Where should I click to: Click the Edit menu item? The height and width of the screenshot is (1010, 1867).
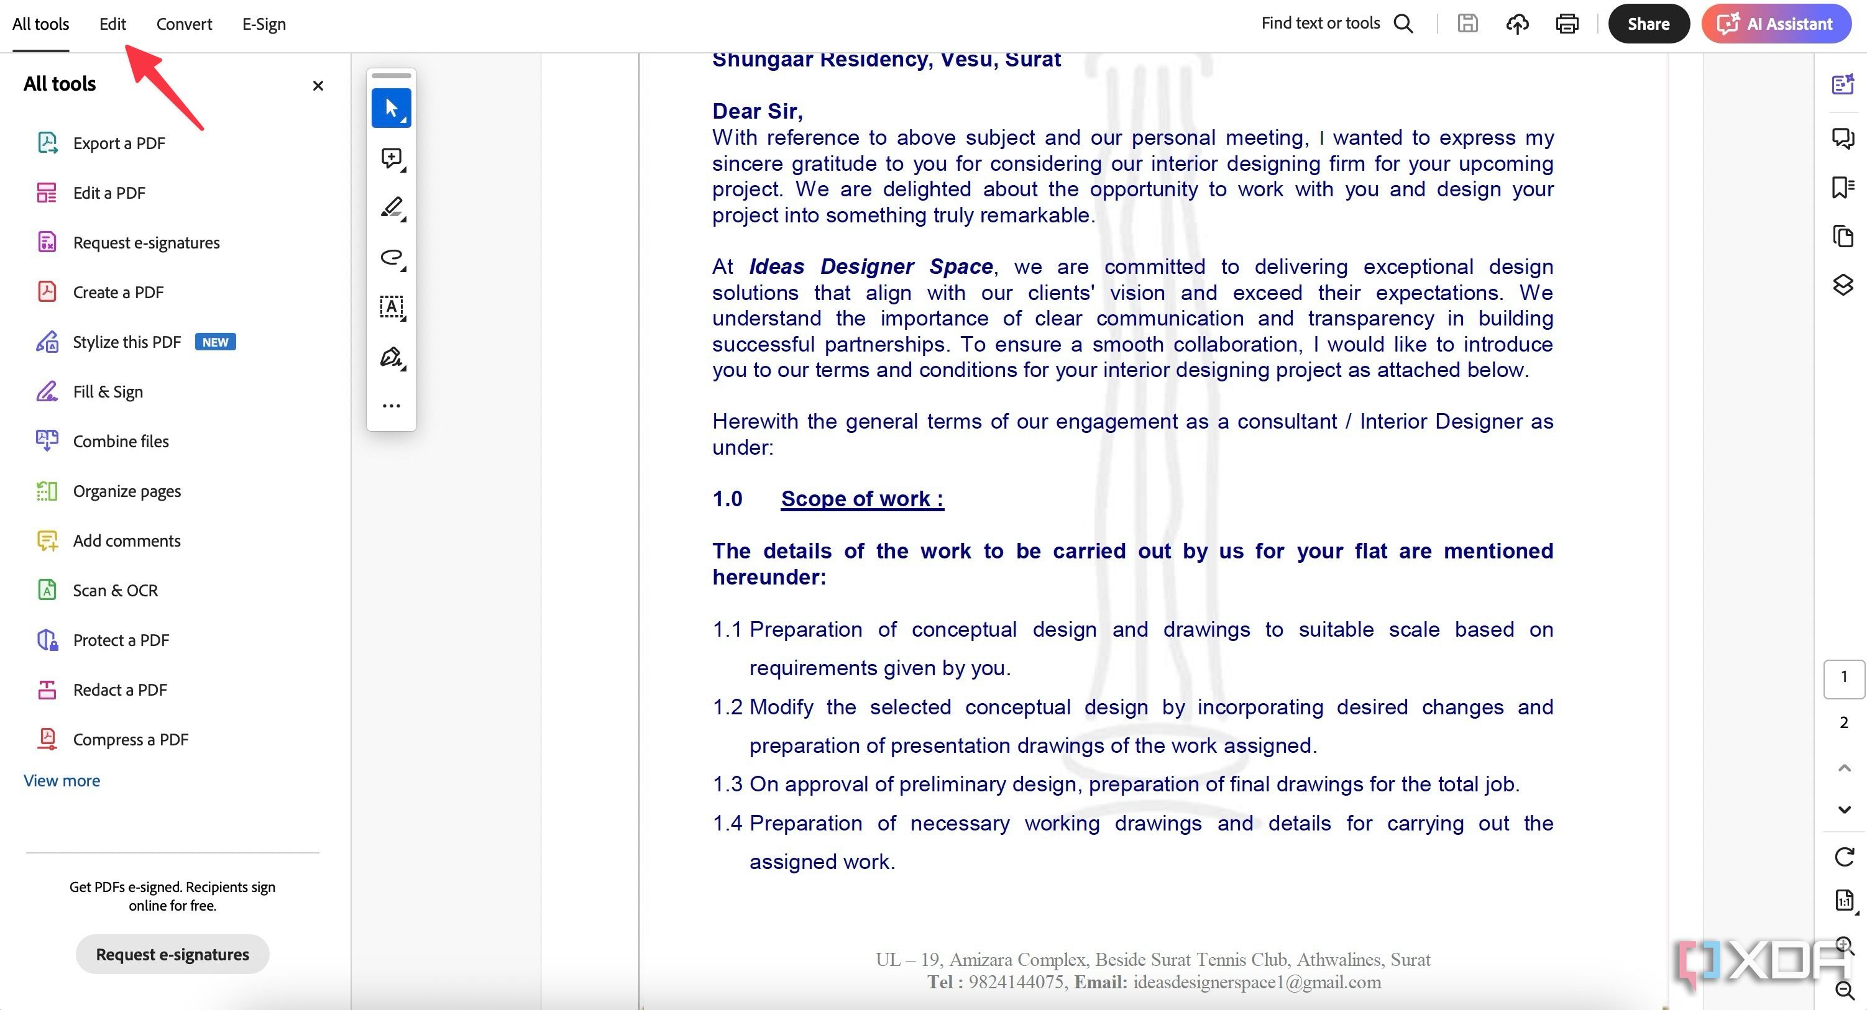point(113,24)
